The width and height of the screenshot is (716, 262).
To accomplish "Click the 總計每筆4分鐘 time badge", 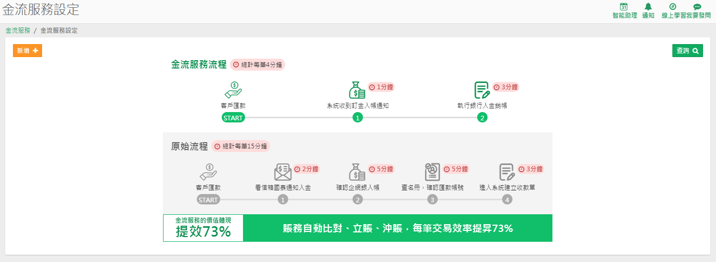I will (x=258, y=65).
